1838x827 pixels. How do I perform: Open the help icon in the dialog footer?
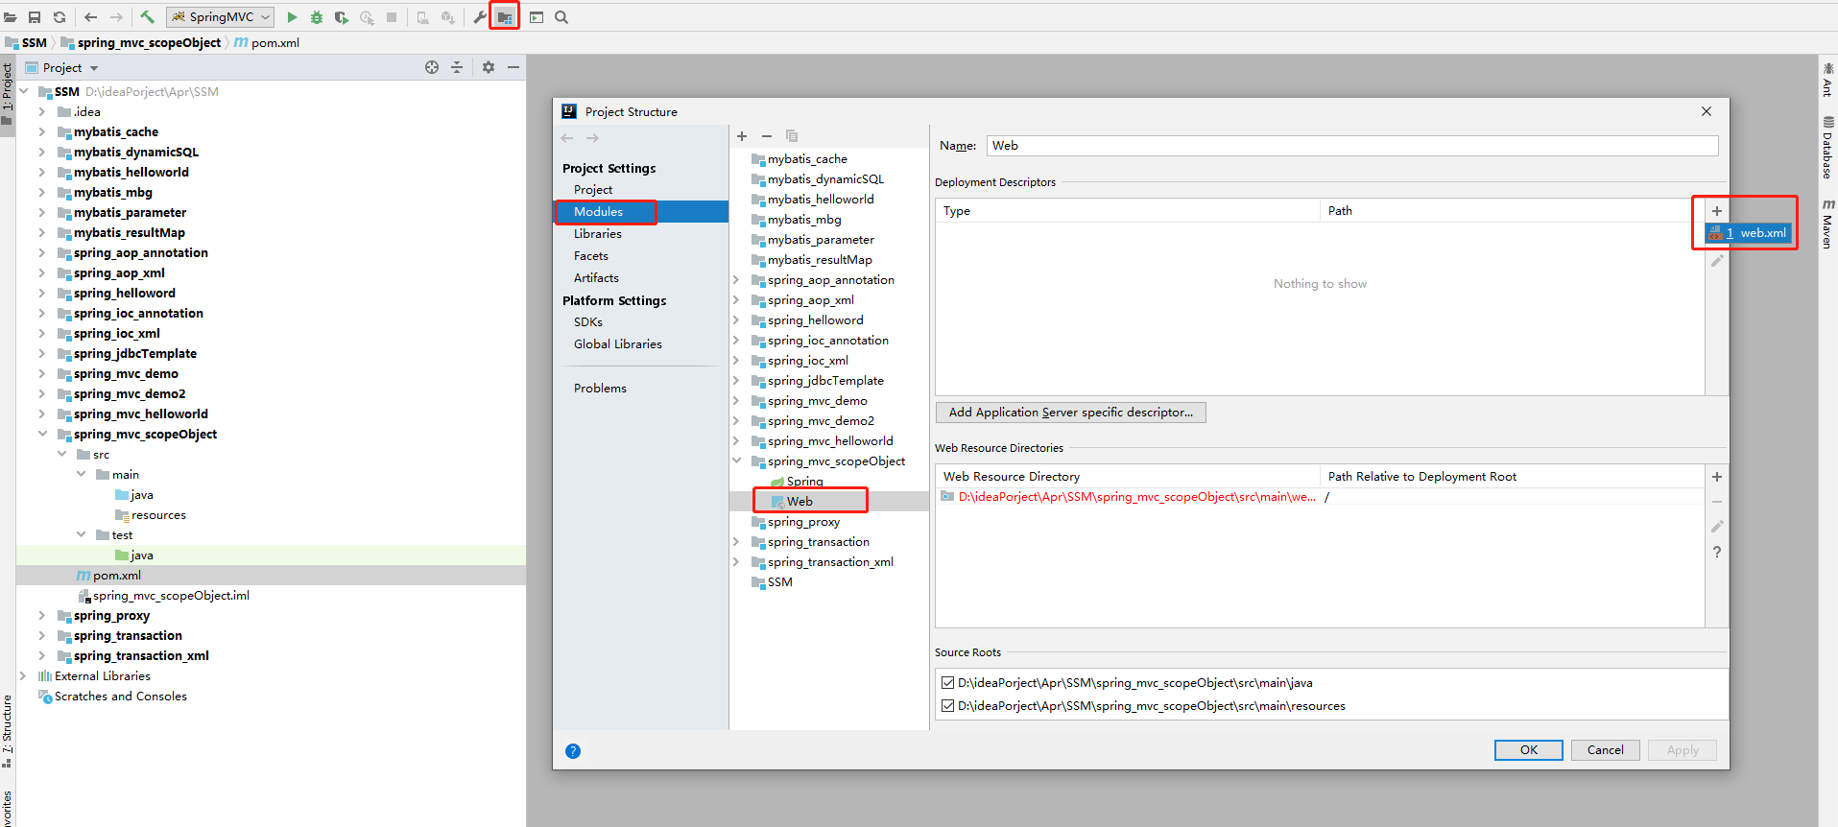[573, 751]
